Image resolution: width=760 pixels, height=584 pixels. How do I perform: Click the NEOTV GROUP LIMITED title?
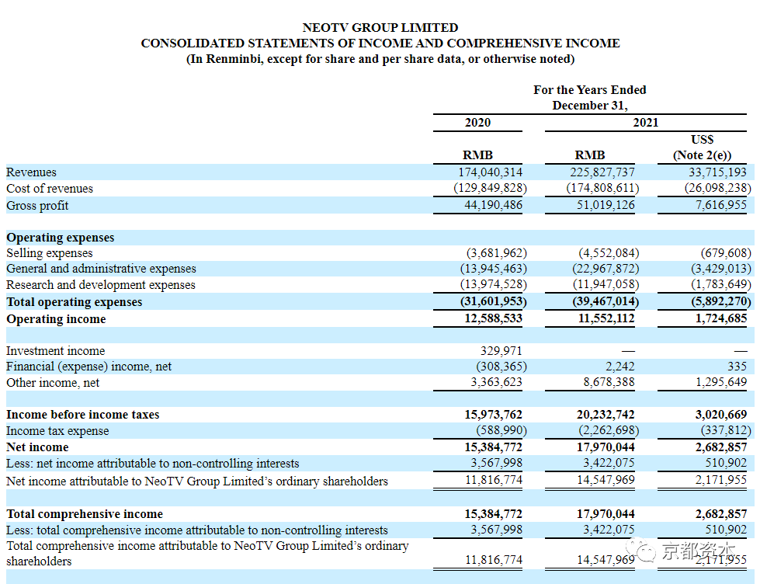[380, 28]
